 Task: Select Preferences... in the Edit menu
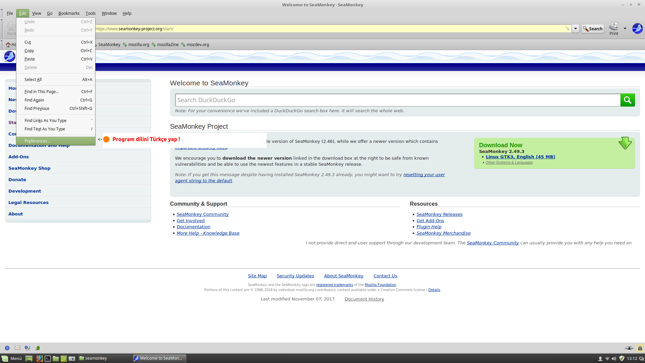(x=37, y=141)
